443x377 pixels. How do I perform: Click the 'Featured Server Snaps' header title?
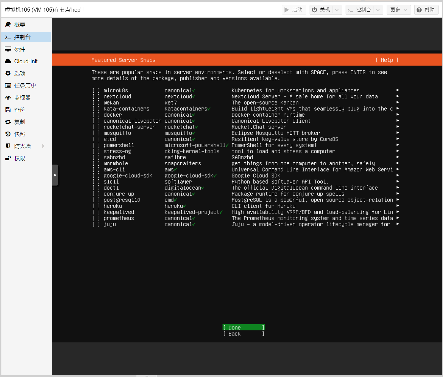pos(123,60)
